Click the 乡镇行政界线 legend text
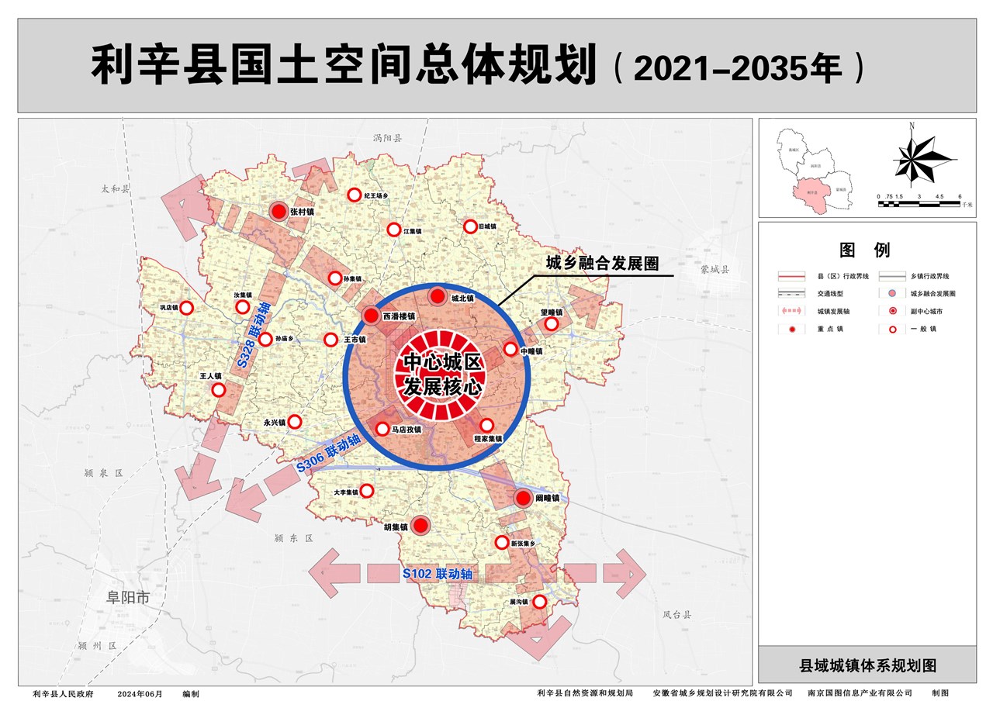This screenshot has height=701, width=993. point(931,275)
